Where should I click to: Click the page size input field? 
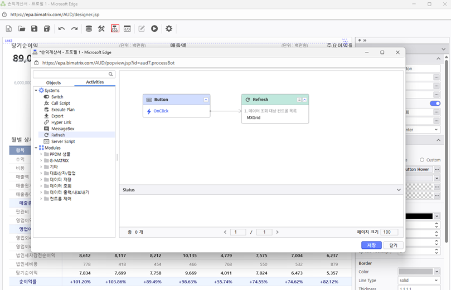390,232
